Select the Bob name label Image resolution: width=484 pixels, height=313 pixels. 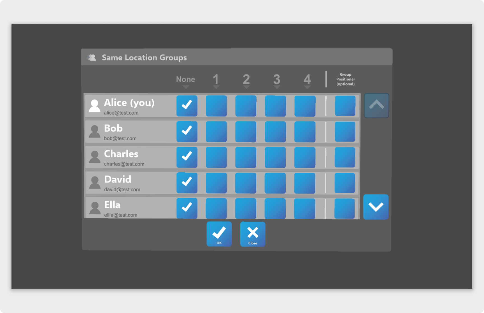pyautogui.click(x=113, y=128)
